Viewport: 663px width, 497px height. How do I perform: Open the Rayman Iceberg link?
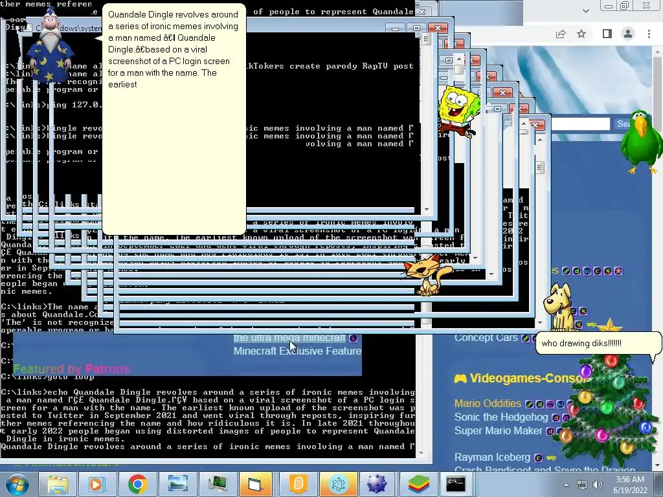point(492,458)
